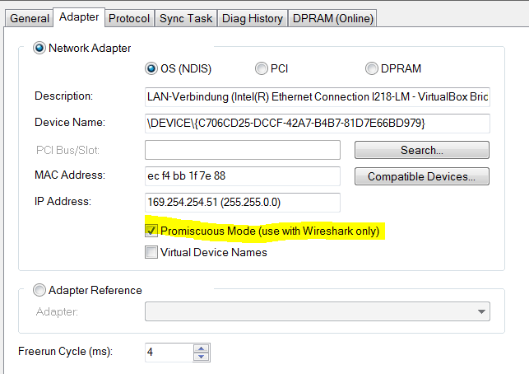Click the PCI Bus/Slot field
Image resolution: width=529 pixels, height=374 pixels.
pos(243,150)
